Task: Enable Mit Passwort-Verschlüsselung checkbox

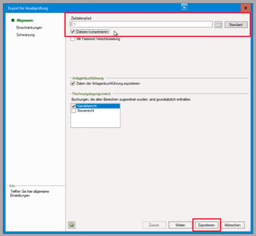Action: click(x=73, y=39)
